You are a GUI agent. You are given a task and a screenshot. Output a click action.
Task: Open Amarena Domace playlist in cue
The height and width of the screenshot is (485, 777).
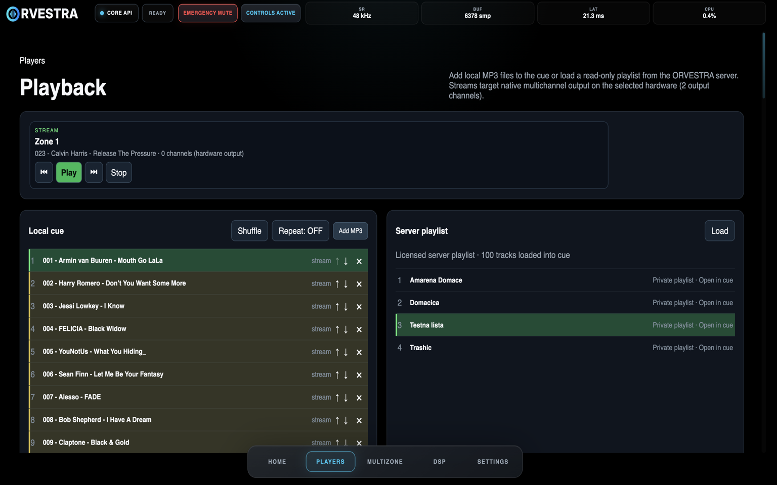pos(565,280)
